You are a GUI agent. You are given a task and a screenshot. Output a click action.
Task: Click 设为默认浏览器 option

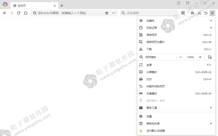click(x=156, y=131)
